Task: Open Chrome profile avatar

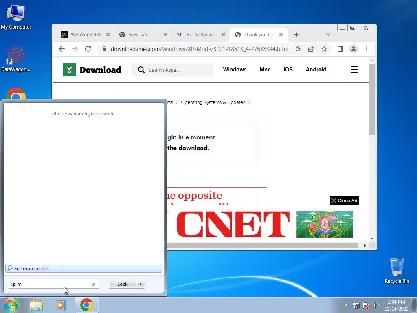Action: coord(353,49)
